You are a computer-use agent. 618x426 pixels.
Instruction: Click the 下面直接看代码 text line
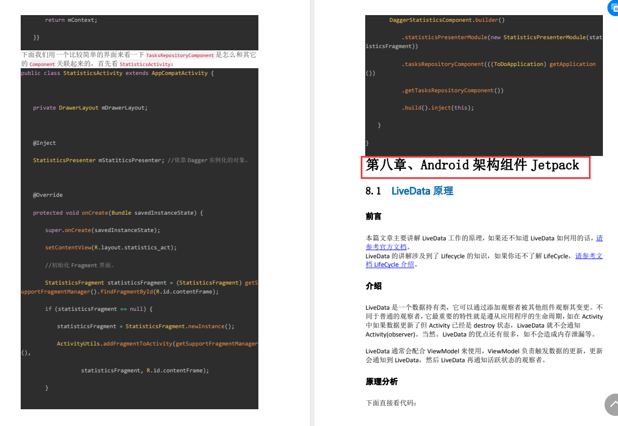[391, 403]
